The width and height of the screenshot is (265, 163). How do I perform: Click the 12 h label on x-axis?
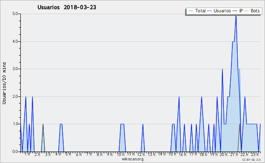[141, 154]
